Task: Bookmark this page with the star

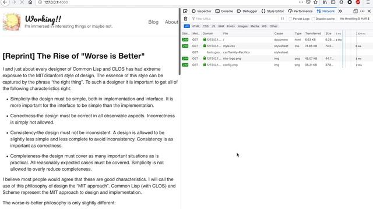Action: (x=315, y=2)
